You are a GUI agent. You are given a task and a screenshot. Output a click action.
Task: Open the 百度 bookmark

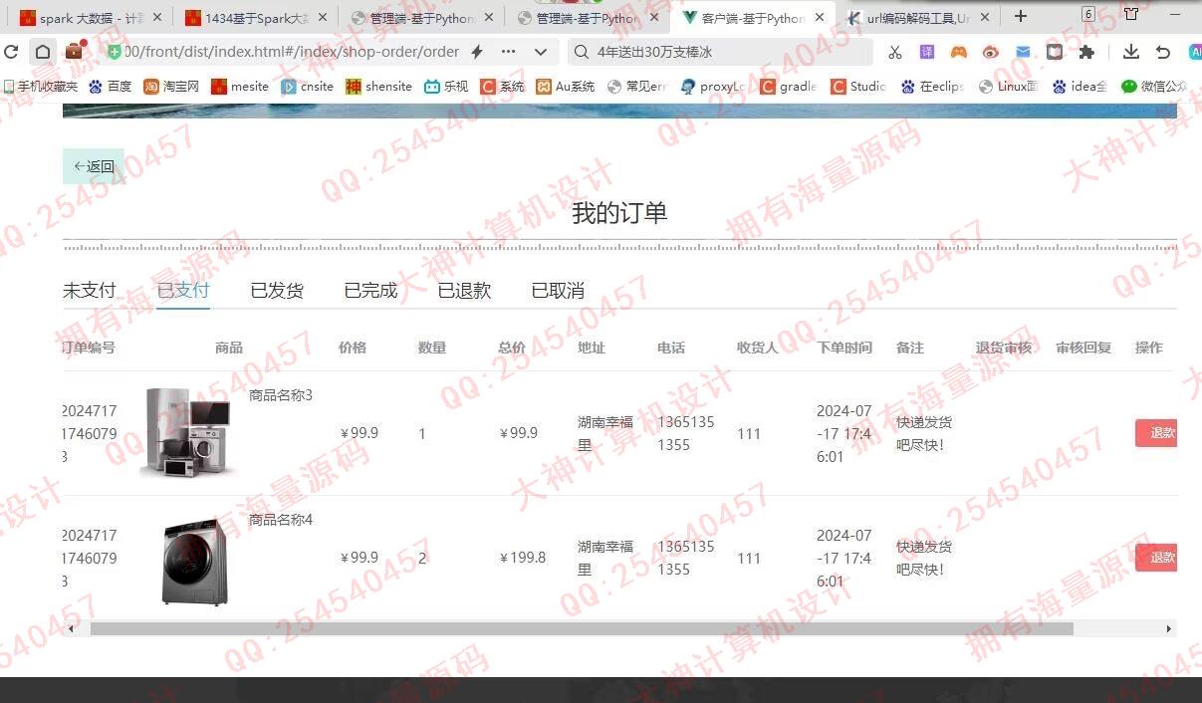[110, 87]
